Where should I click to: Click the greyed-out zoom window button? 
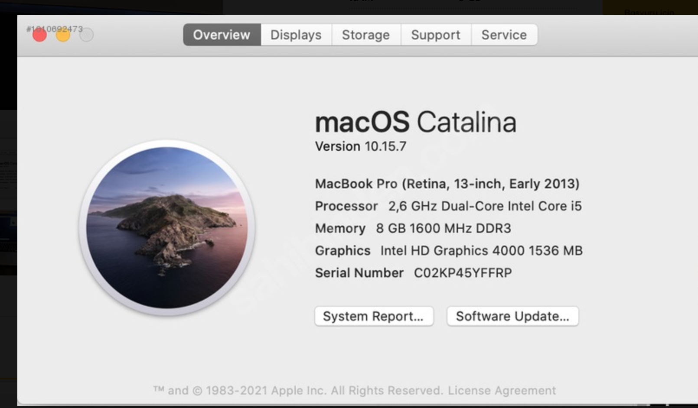(x=87, y=35)
